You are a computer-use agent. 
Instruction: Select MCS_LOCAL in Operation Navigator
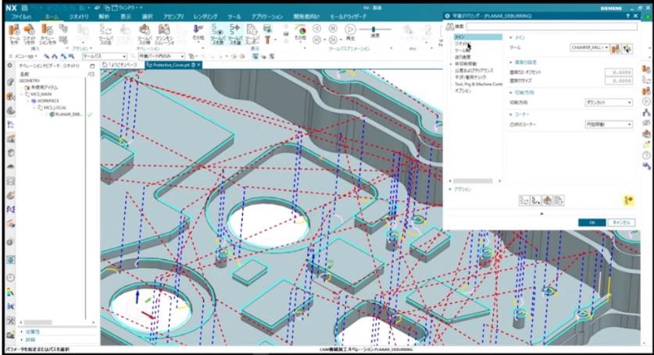pos(55,108)
